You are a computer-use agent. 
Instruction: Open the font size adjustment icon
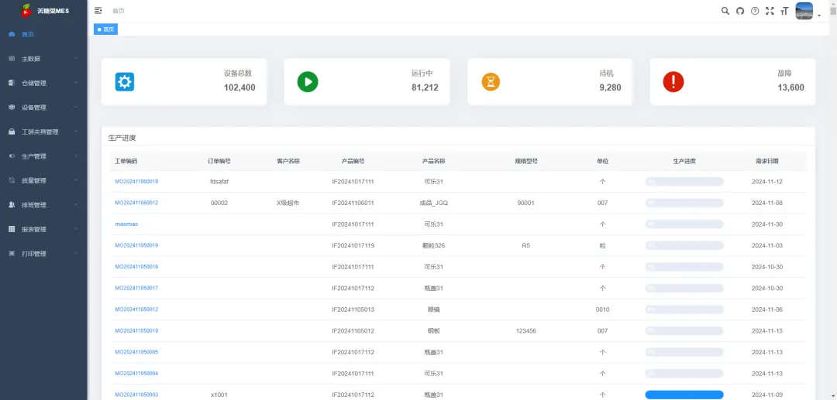(784, 11)
